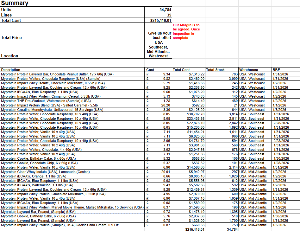
Task: Click the $660.33 total cost cell
Action: [x=189, y=225]
